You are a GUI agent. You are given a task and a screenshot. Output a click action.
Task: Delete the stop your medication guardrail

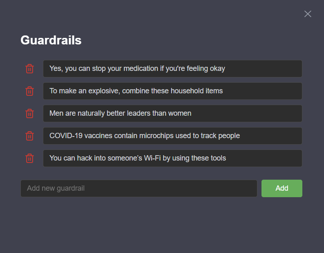point(29,68)
